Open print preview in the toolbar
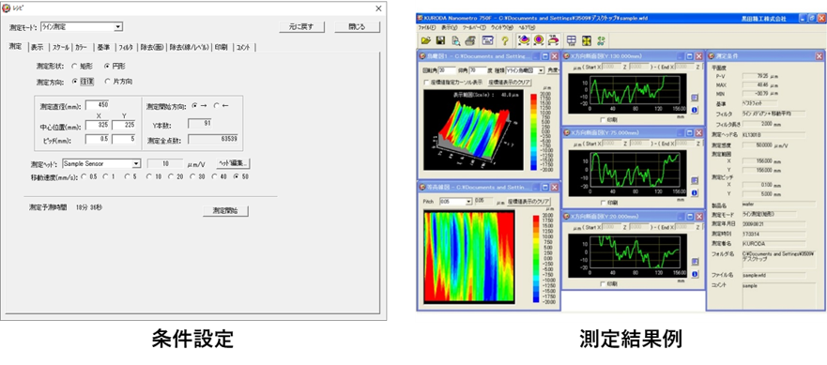Viewport: 827px width, 365px height. click(x=455, y=39)
